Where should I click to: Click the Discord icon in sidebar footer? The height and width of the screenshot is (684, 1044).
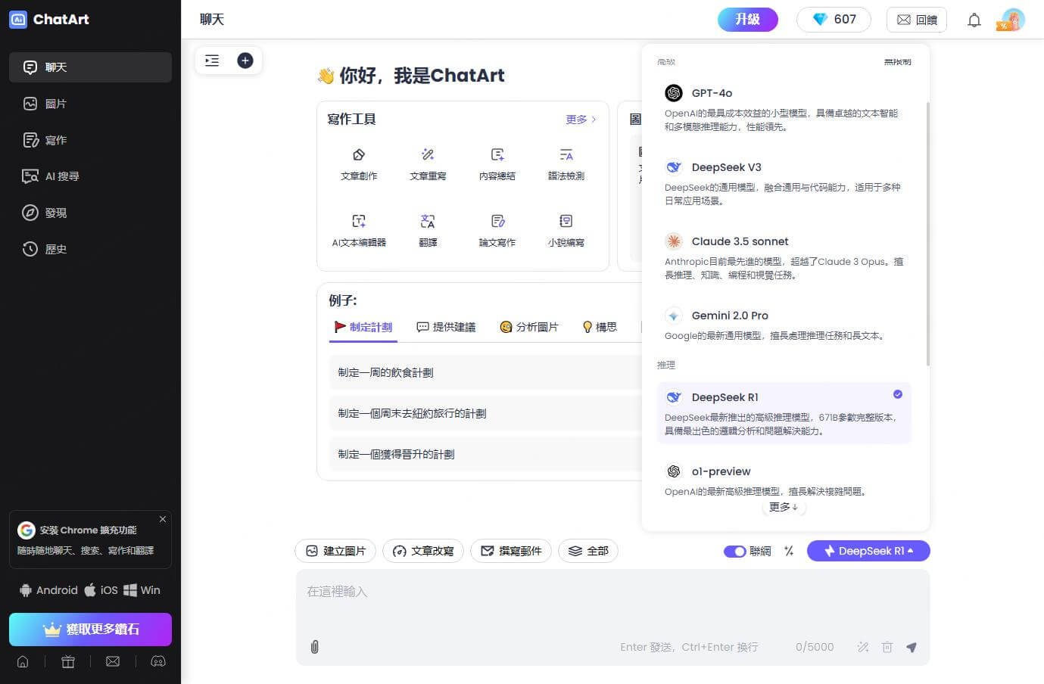(x=158, y=661)
